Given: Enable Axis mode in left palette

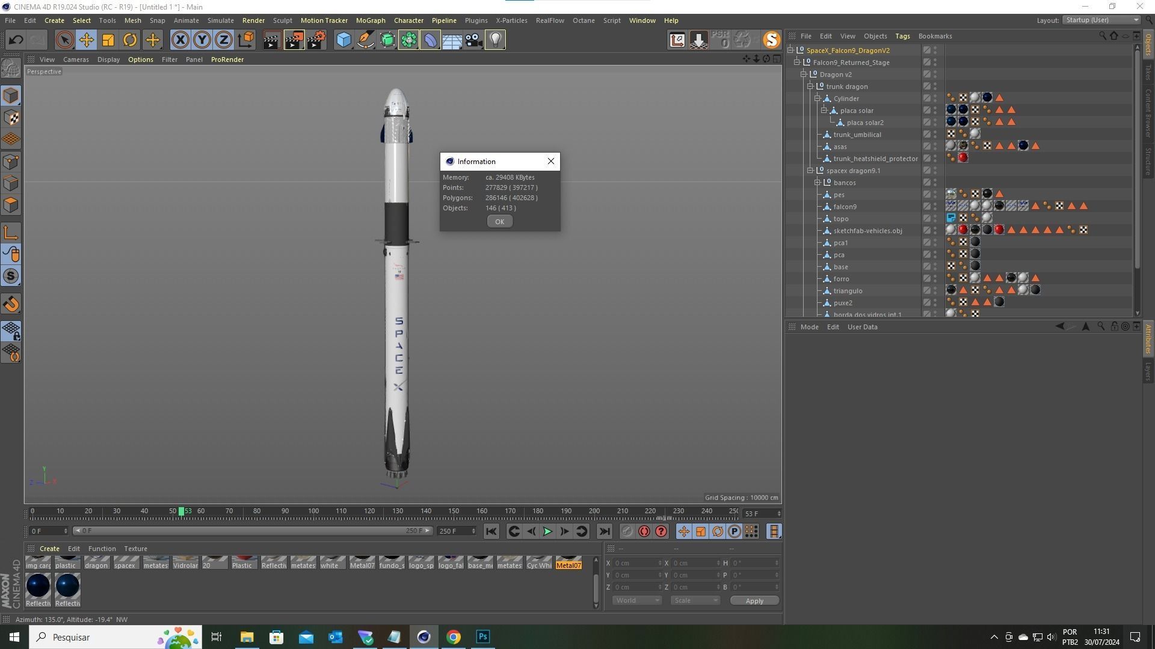Looking at the screenshot, I should tap(11, 233).
